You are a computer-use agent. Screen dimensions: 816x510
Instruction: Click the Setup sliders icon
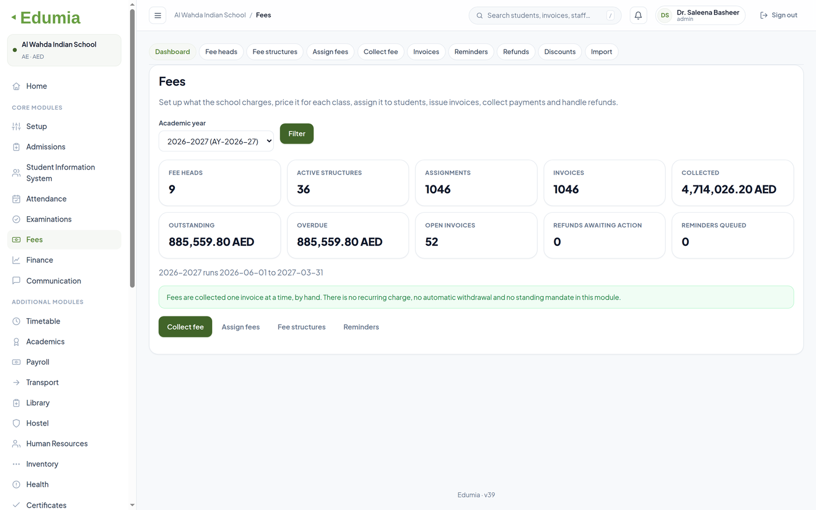pos(16,126)
